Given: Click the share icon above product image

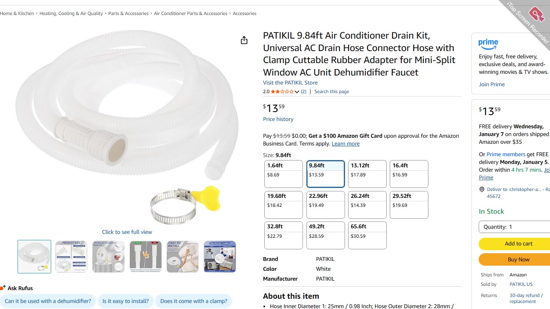Looking at the screenshot, I should (244, 40).
